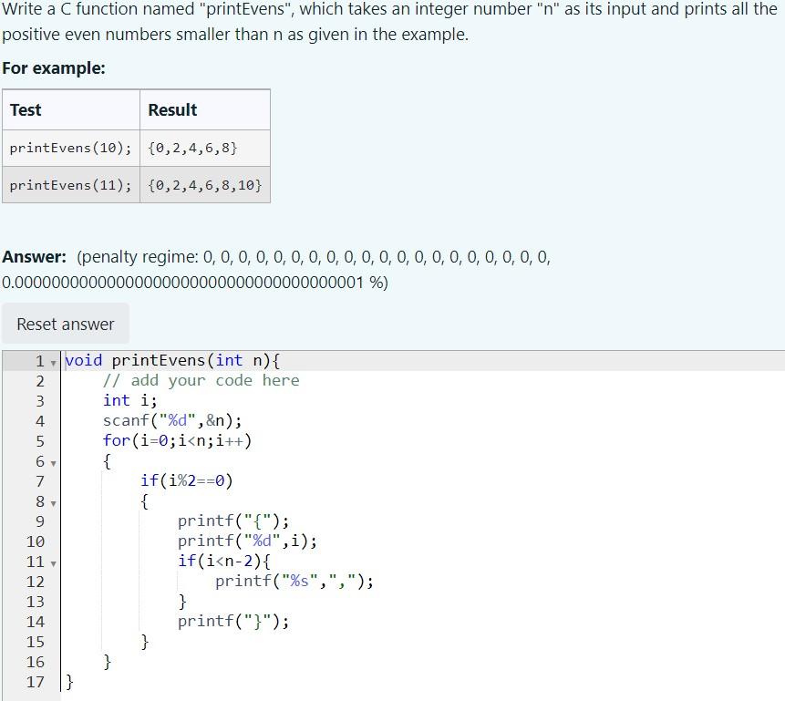Click the if(i%2==0) condition line
The image size is (785, 701).
pos(185,481)
